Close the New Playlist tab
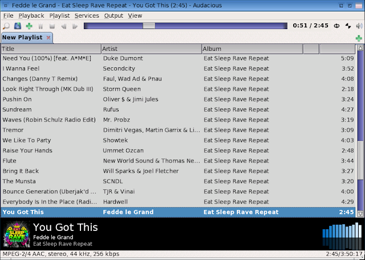 coord(48,38)
